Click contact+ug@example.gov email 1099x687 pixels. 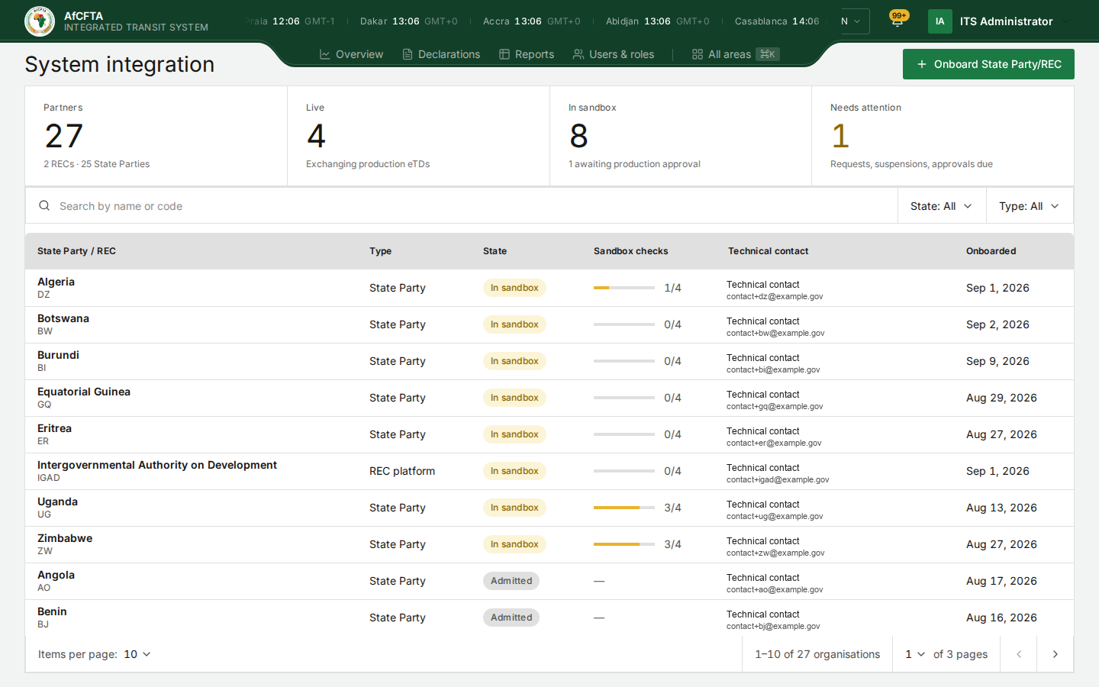775,516
